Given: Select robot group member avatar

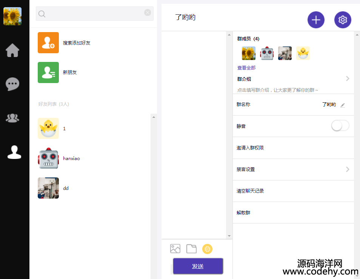Looking at the screenshot, I should click(x=266, y=53).
